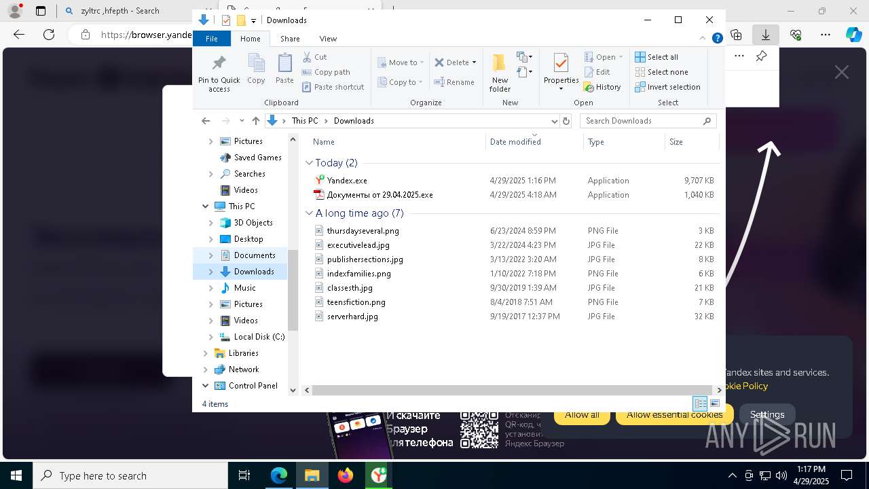
Task: Click the Edit ribbon button
Action: pyautogui.click(x=597, y=72)
